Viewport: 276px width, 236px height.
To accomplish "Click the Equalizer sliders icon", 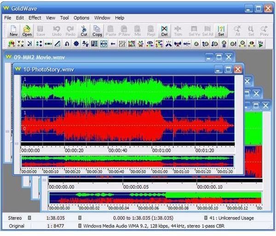I will pos(122,44).
